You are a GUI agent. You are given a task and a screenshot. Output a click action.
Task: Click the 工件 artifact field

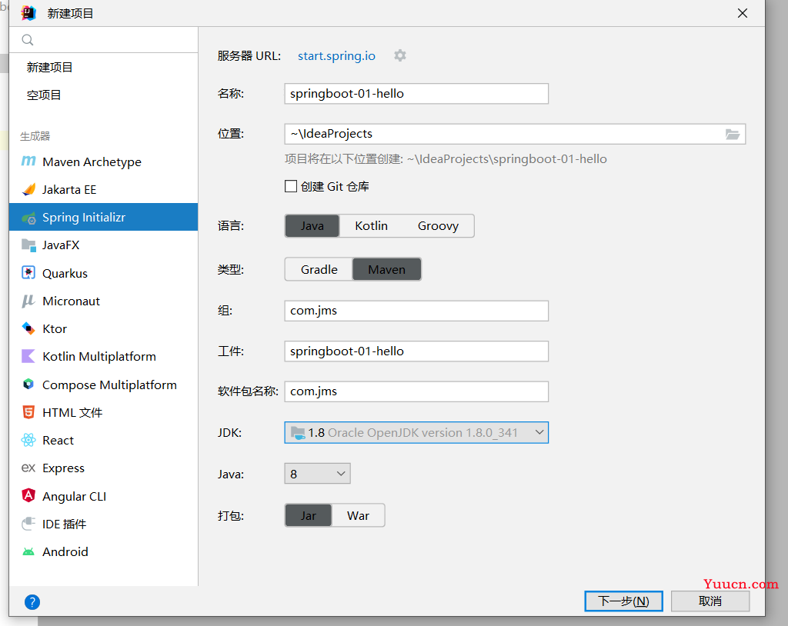pos(416,351)
